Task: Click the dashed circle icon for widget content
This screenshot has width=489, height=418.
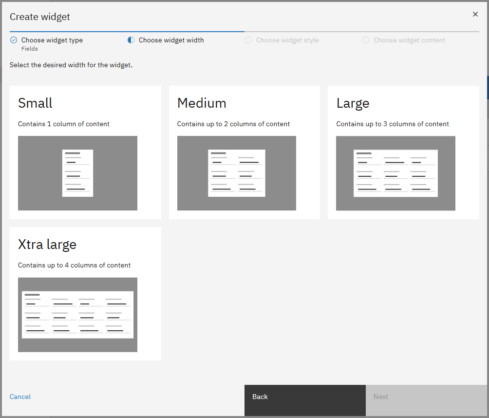Action: pos(366,40)
